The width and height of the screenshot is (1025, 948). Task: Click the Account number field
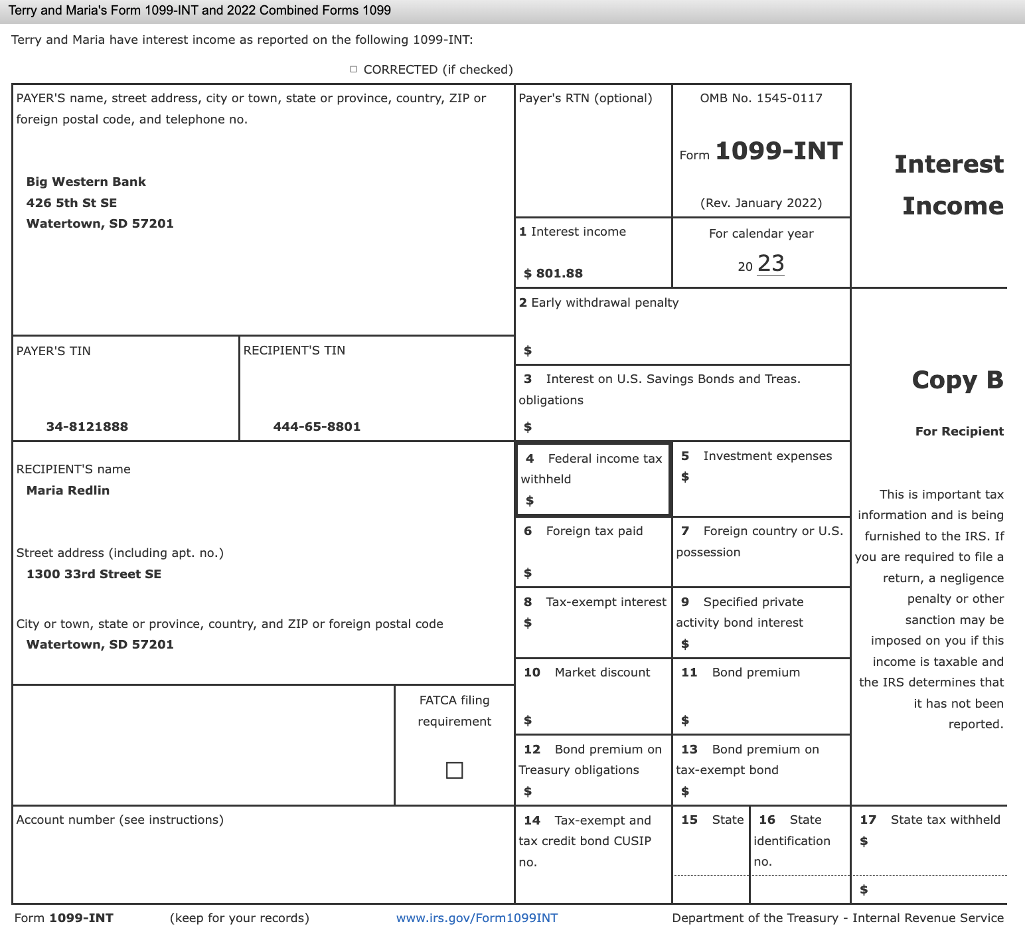click(262, 856)
